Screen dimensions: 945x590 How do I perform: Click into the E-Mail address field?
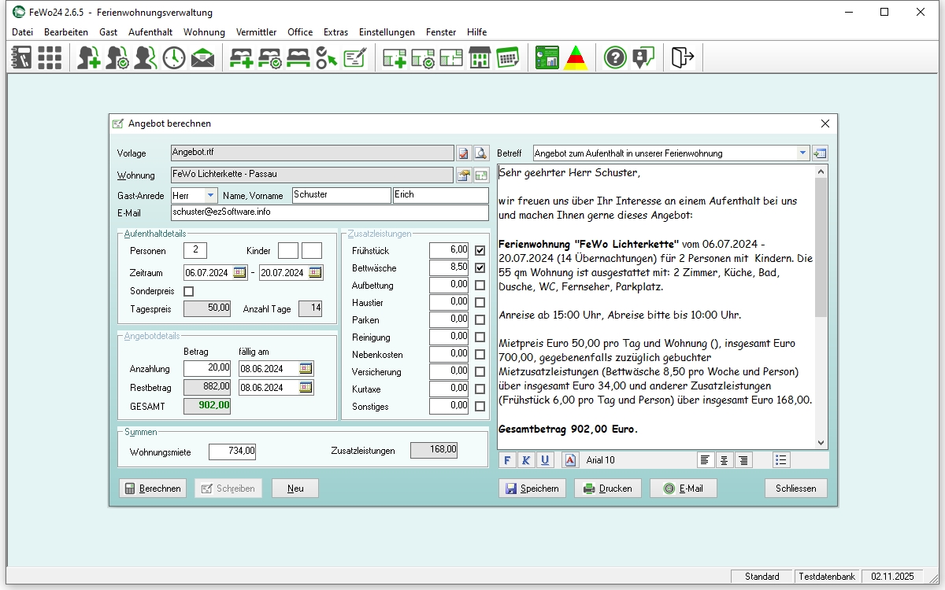pos(329,212)
